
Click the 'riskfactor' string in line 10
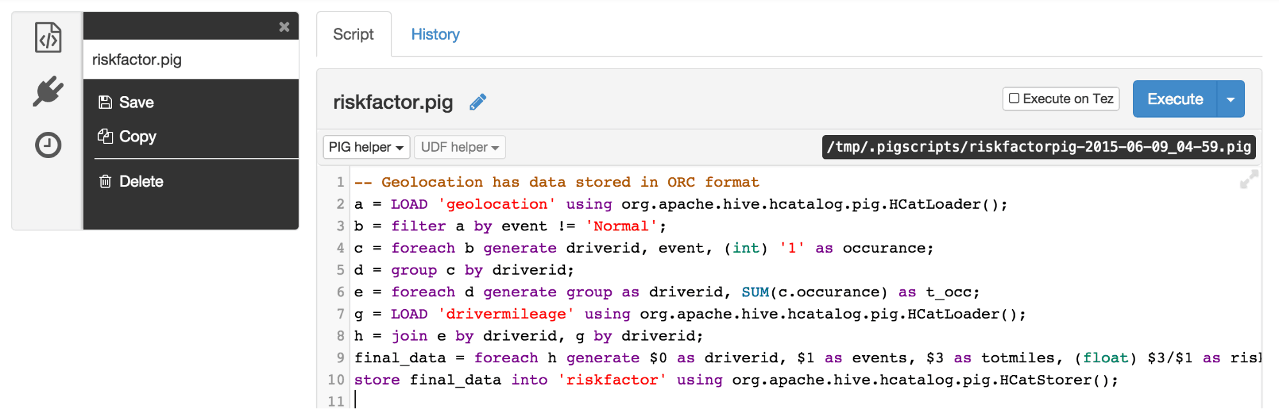coord(612,380)
